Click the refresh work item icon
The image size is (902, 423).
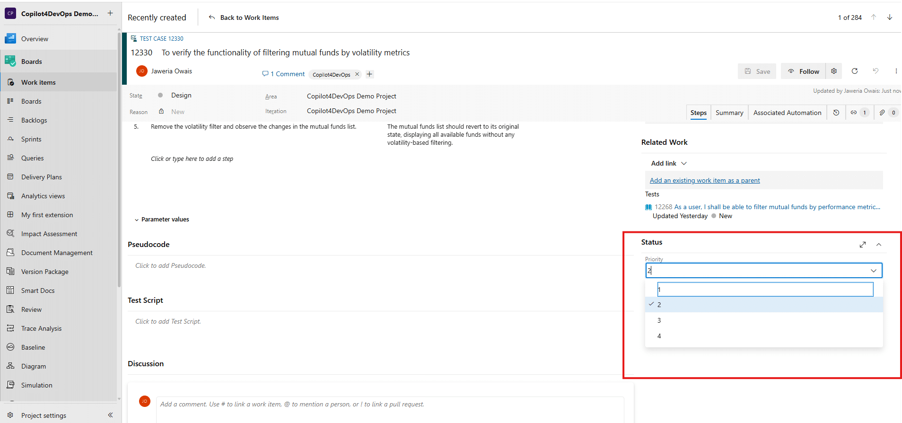click(x=854, y=71)
